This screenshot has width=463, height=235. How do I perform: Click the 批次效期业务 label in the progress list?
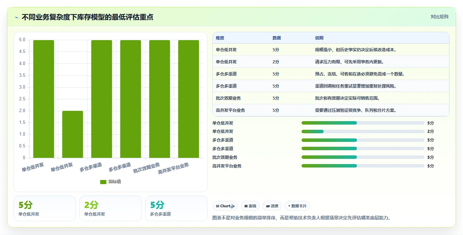point(225,157)
